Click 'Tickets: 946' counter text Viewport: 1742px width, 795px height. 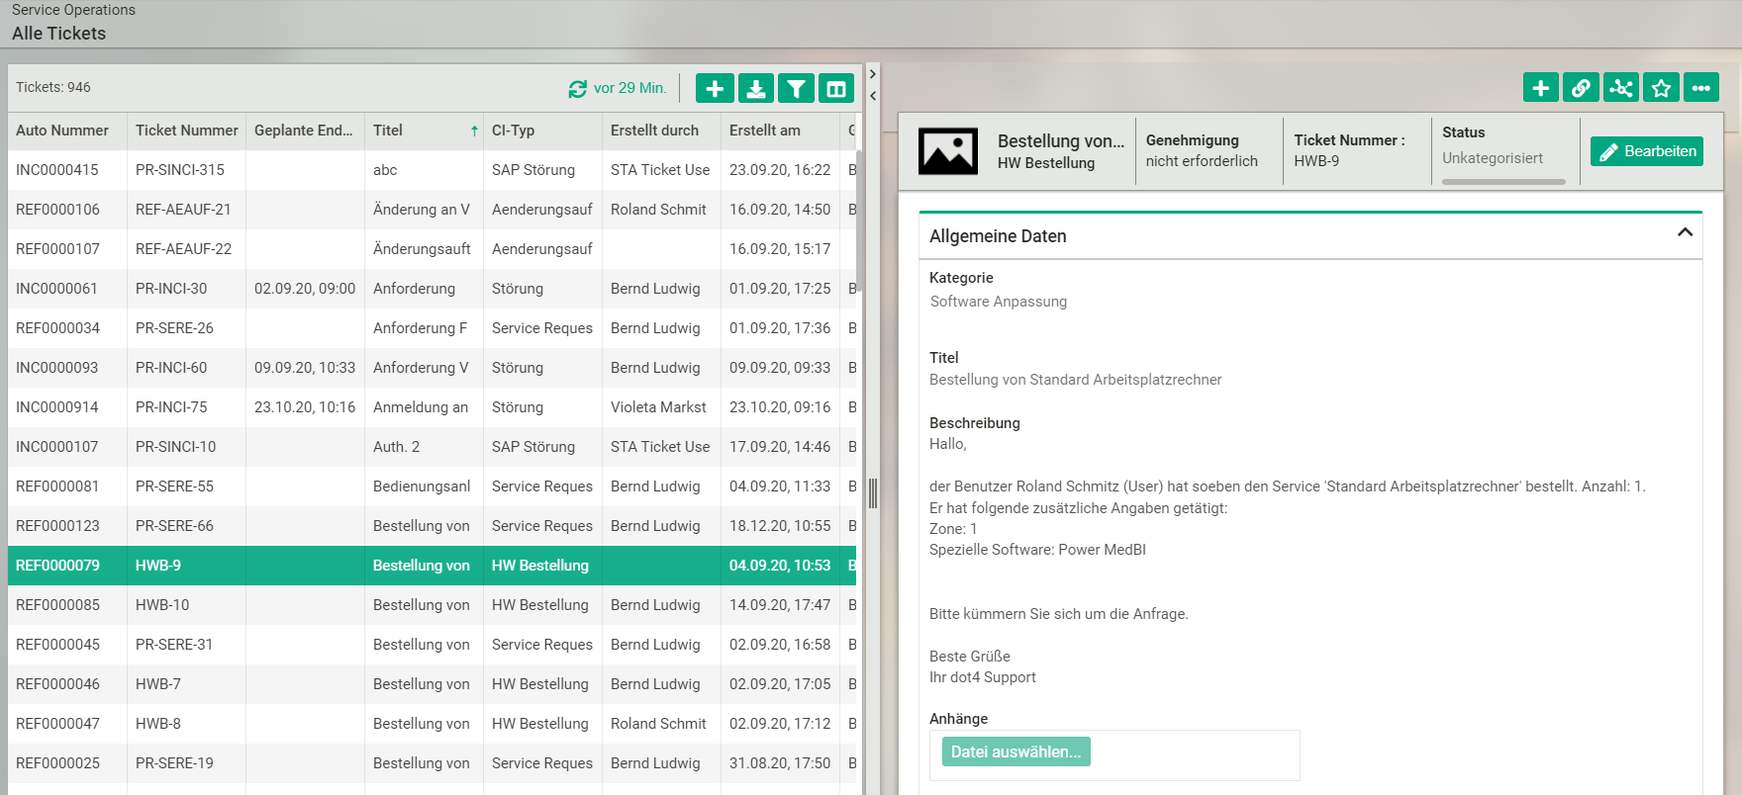pyautogui.click(x=53, y=87)
